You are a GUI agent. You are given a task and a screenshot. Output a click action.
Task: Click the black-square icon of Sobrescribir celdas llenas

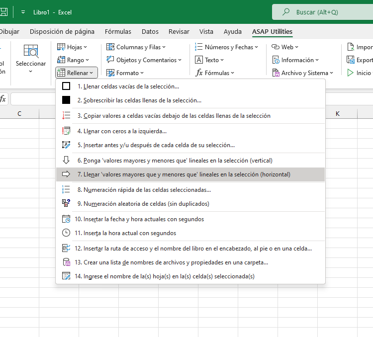66,100
